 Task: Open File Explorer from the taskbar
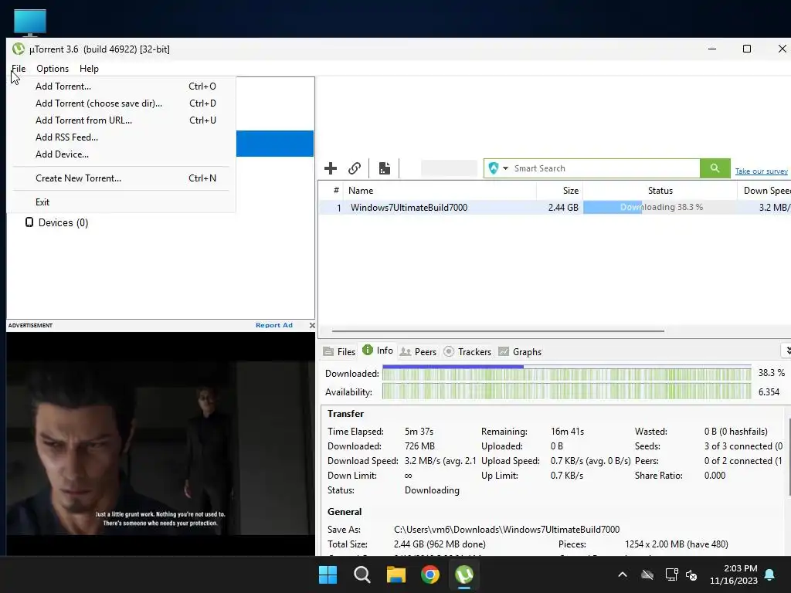click(396, 574)
